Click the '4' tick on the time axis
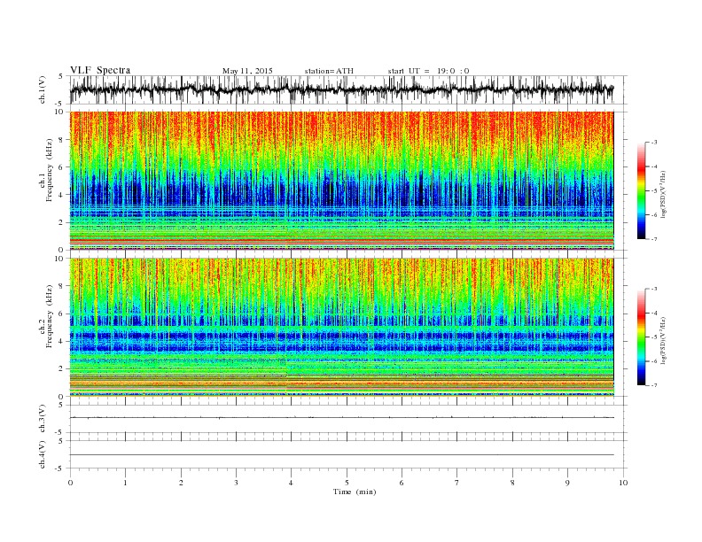Screen dimensions: 702x542 coord(291,483)
